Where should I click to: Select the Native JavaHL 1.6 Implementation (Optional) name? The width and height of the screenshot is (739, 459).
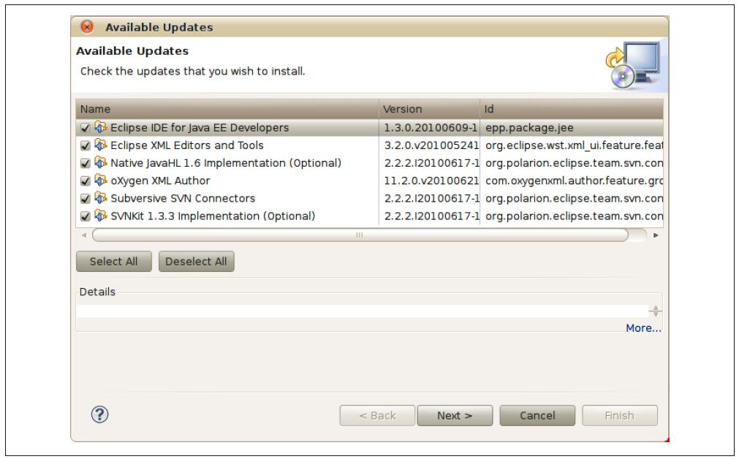[x=226, y=163]
